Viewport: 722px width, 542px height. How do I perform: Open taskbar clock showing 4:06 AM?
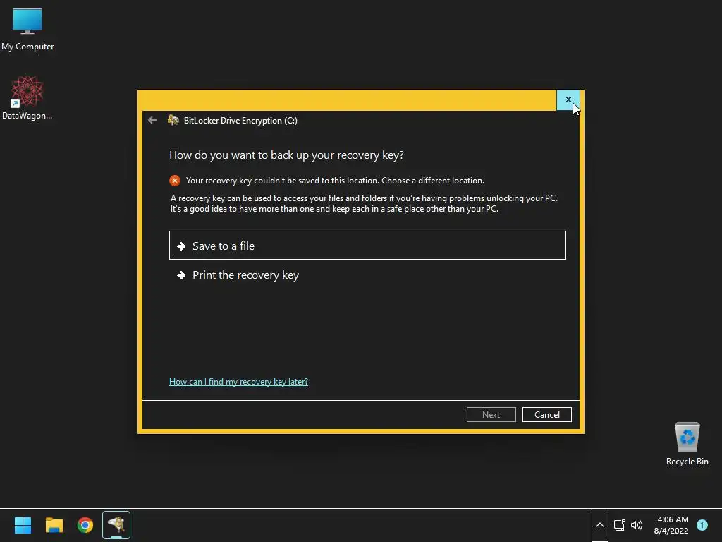click(671, 525)
